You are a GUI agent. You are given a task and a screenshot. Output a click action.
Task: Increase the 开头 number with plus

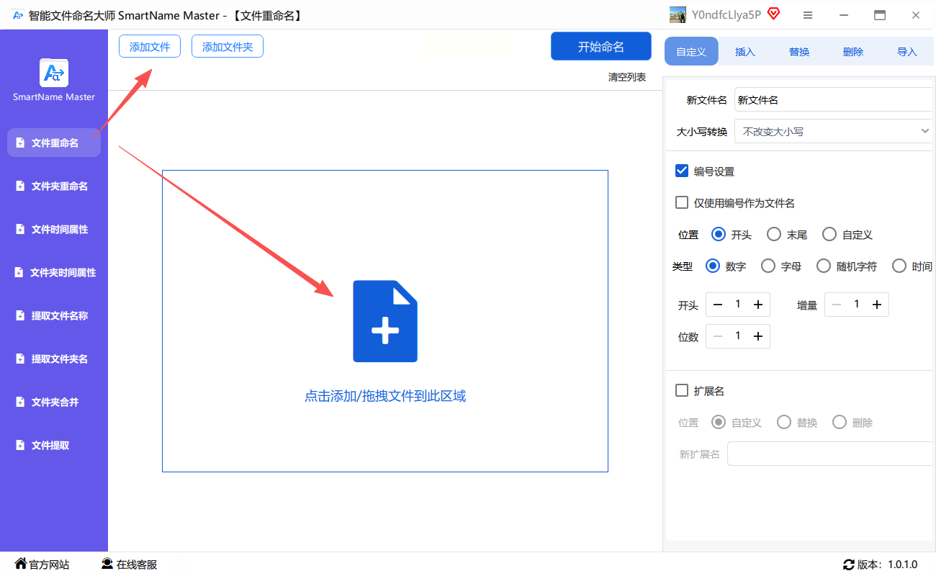[758, 305]
